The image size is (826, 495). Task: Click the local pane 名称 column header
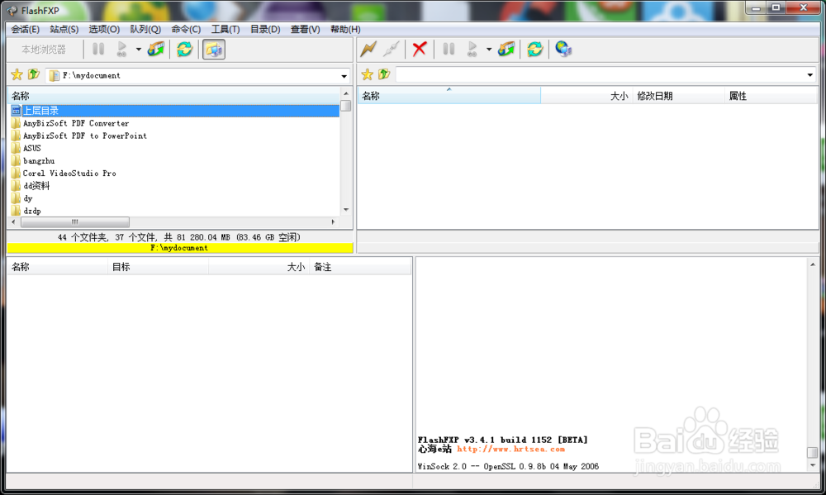[x=173, y=96]
